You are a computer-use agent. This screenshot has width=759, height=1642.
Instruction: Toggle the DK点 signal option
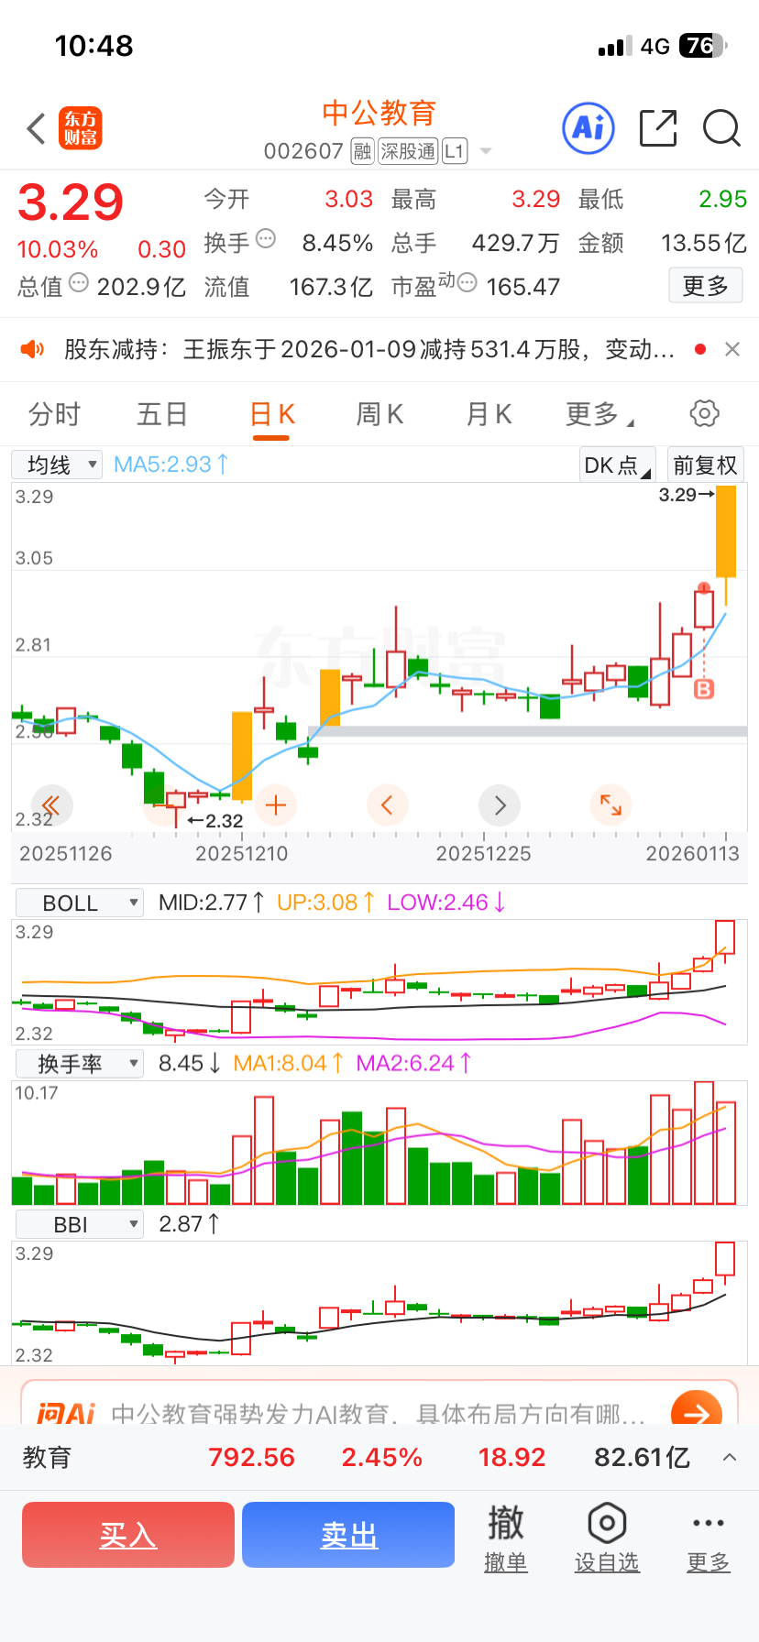(617, 465)
